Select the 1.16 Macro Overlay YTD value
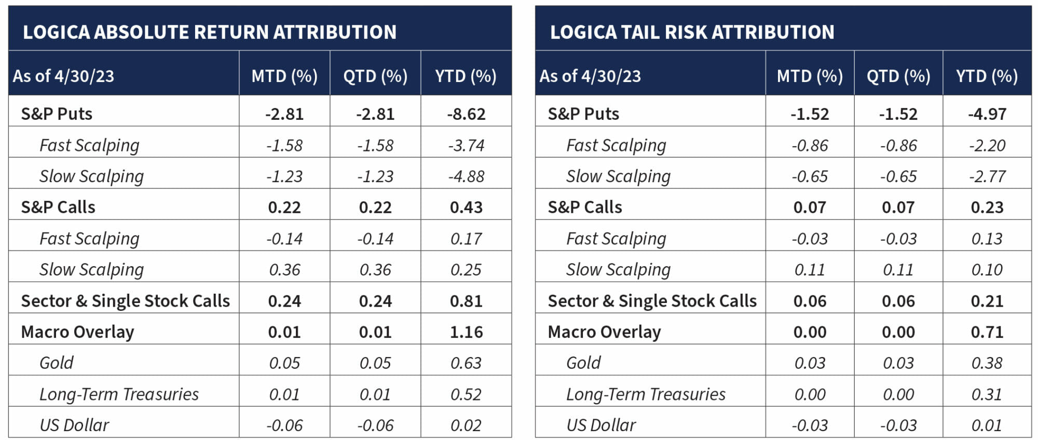 click(x=466, y=332)
